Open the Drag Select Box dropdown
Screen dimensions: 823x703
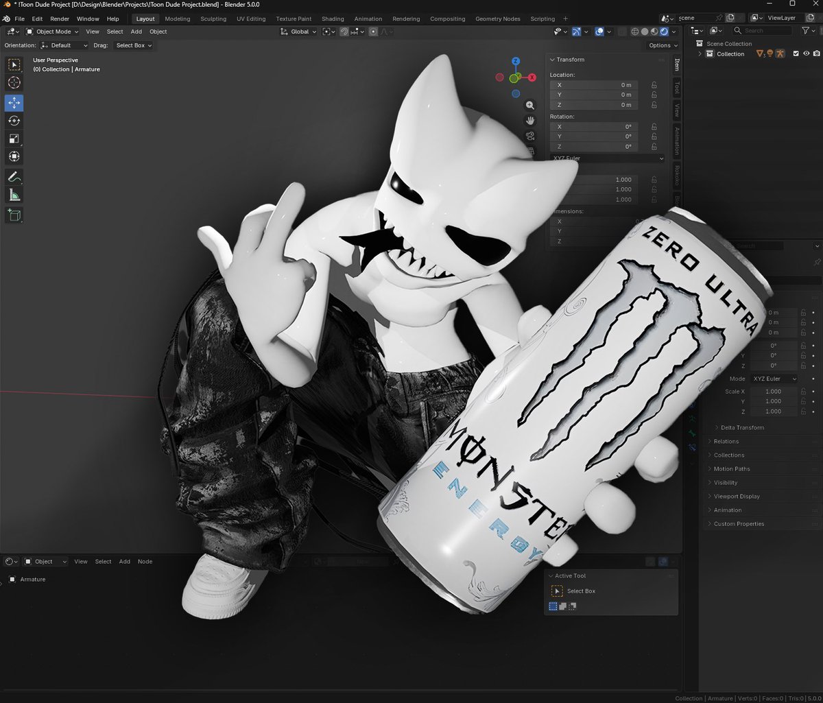(133, 45)
